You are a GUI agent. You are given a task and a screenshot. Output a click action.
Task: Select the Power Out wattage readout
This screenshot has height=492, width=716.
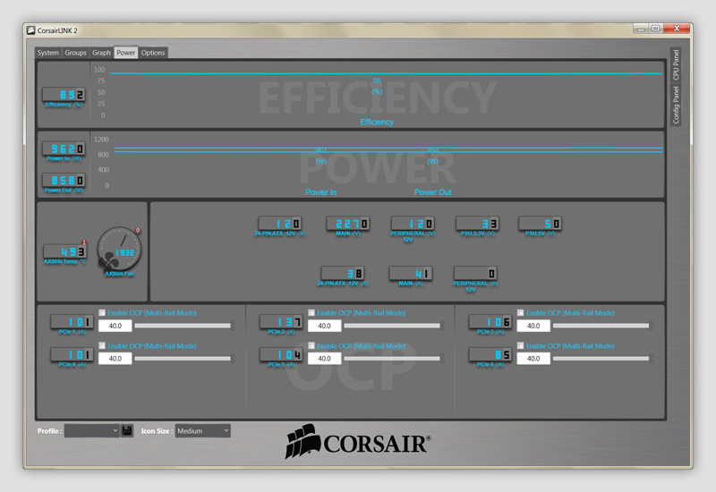(65, 181)
